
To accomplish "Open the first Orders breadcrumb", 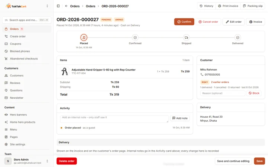I will [75, 6].
